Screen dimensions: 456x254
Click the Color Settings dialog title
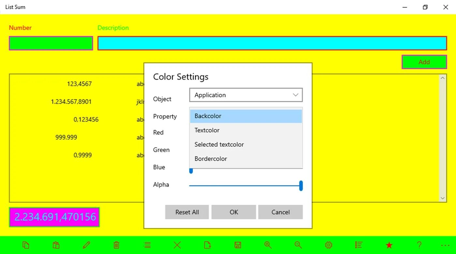tap(181, 77)
